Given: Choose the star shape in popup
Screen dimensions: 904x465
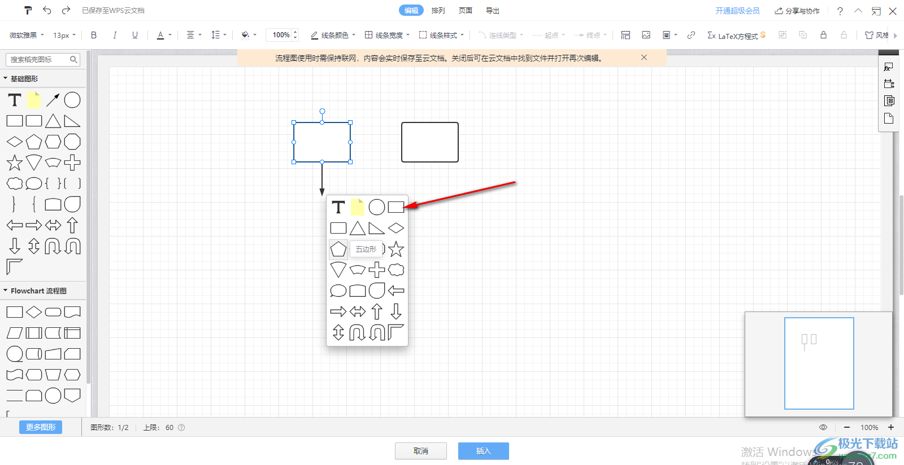Looking at the screenshot, I should (396, 249).
